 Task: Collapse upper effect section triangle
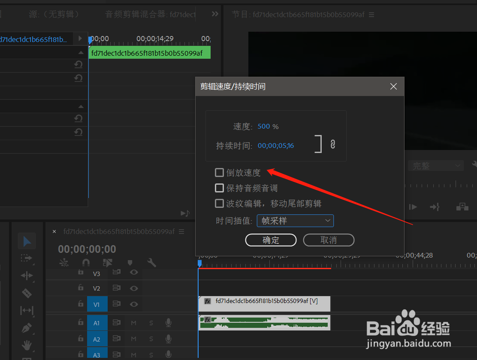click(x=81, y=53)
